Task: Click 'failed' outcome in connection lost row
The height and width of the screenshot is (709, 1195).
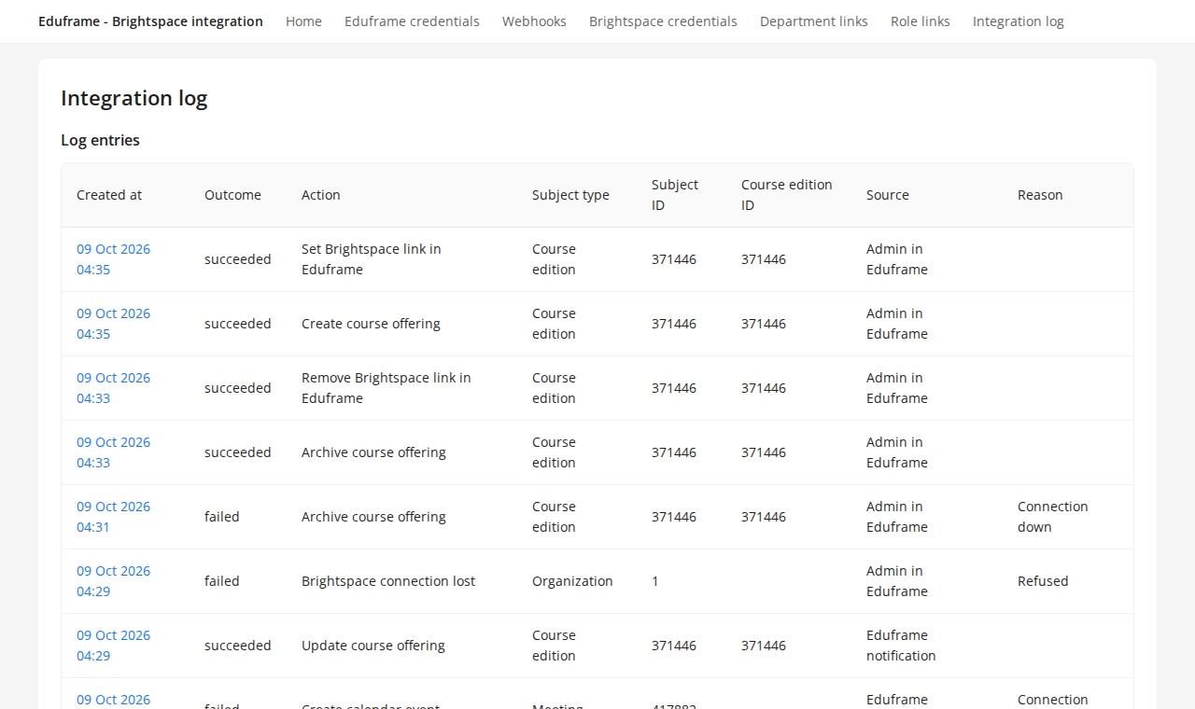Action: click(222, 581)
